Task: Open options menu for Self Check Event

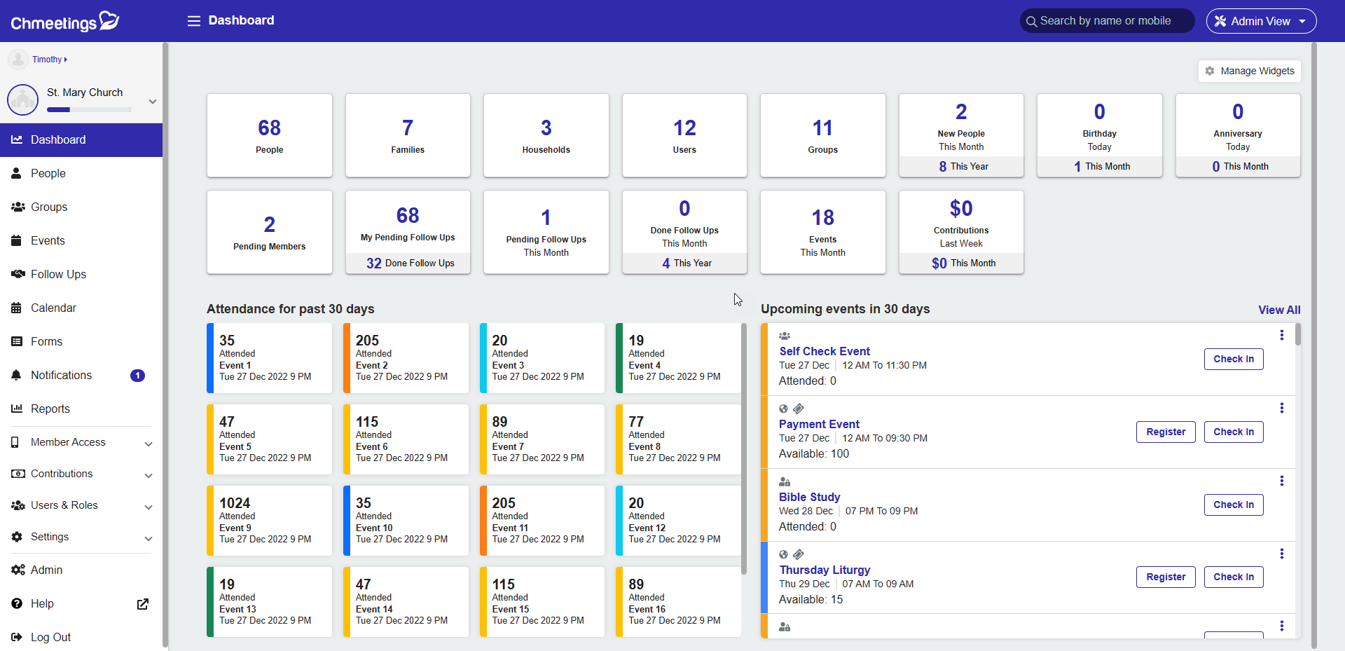Action: [1282, 335]
